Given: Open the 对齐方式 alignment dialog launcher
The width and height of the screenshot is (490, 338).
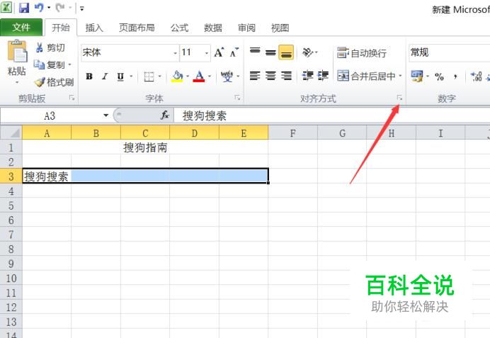Looking at the screenshot, I should (399, 98).
